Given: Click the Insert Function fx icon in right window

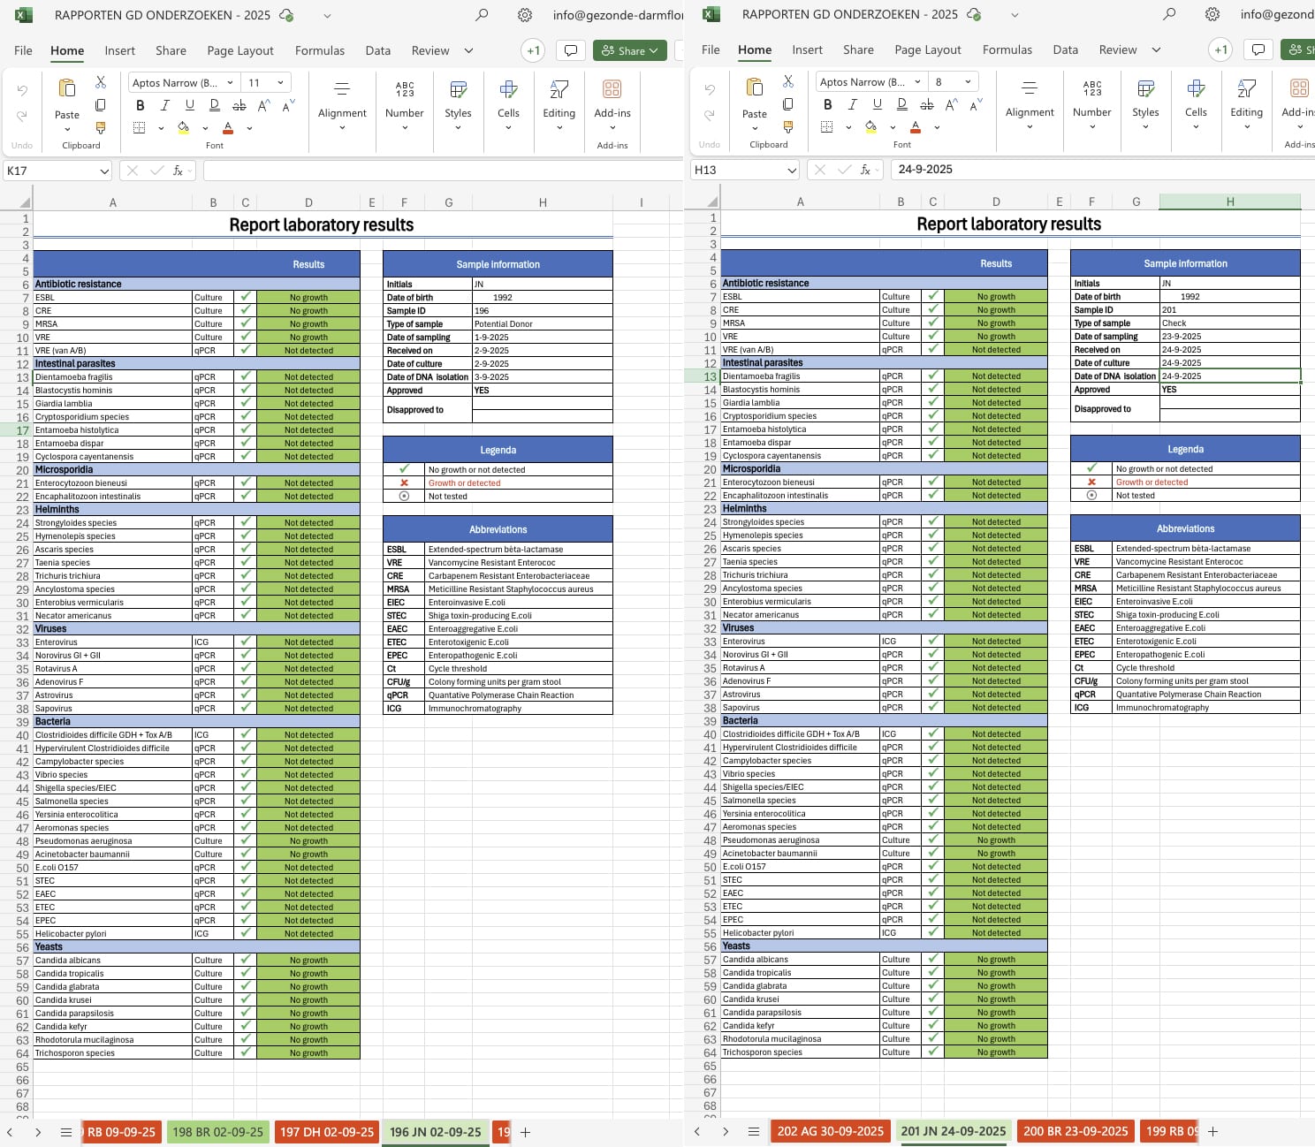Looking at the screenshot, I should click(x=866, y=170).
